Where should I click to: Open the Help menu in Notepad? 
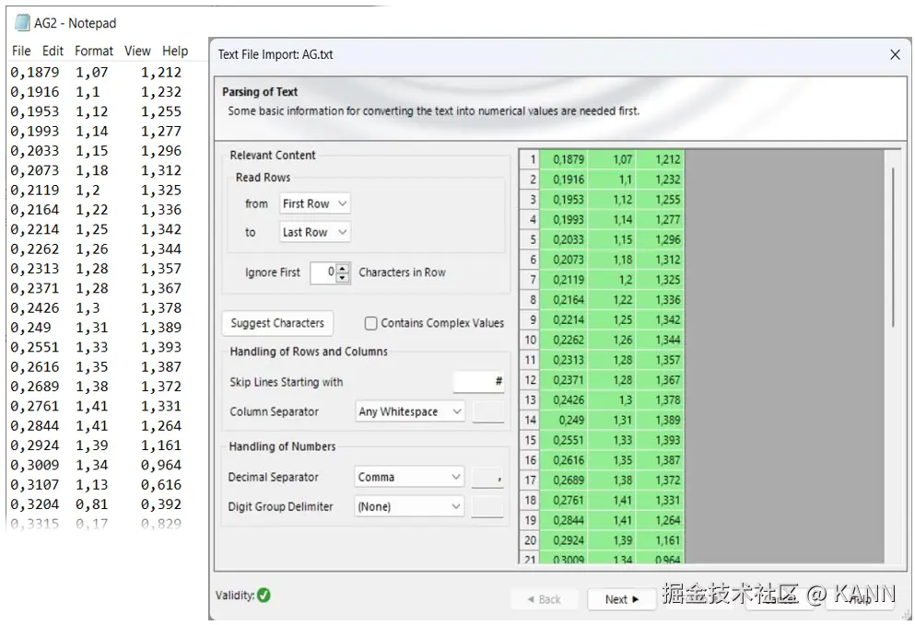(x=174, y=52)
